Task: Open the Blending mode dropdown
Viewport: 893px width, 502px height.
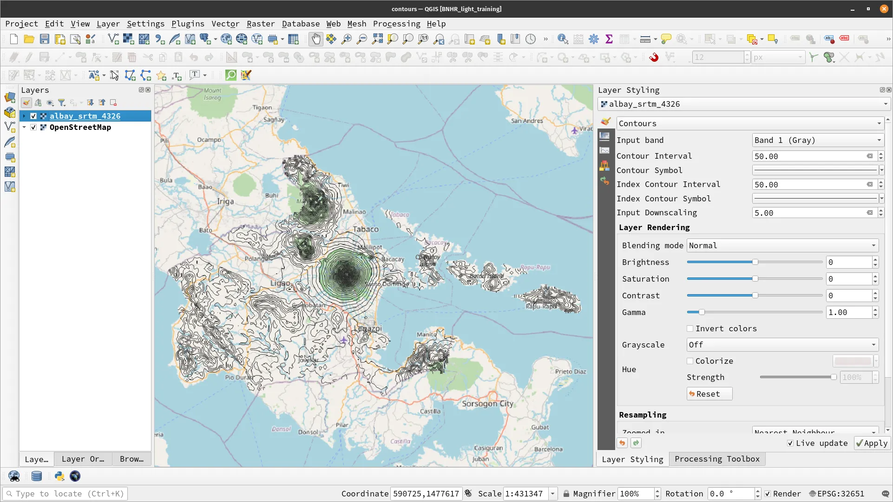Action: coord(781,245)
